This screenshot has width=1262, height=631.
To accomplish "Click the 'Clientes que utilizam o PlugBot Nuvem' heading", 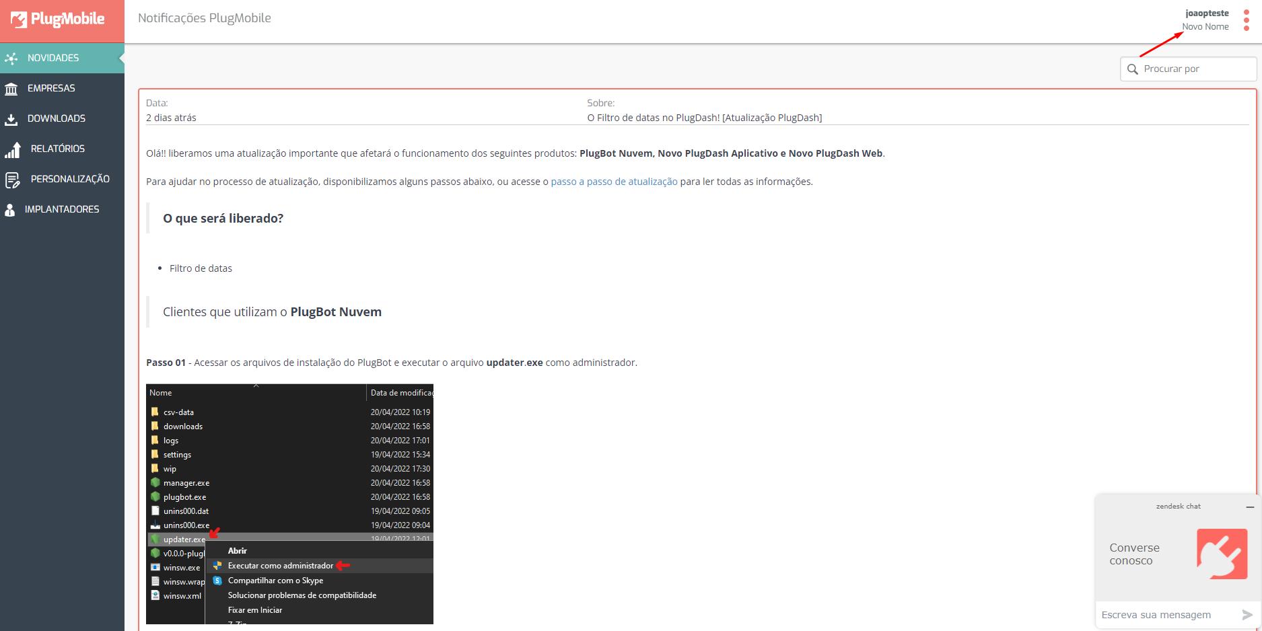I will tap(272, 312).
